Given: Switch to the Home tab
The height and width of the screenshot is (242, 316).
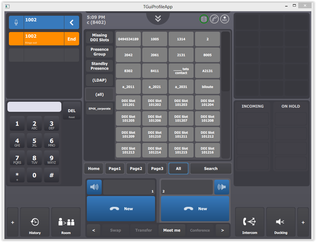Looking at the screenshot, I should pos(94,168).
